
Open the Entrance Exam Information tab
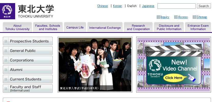[198, 27]
